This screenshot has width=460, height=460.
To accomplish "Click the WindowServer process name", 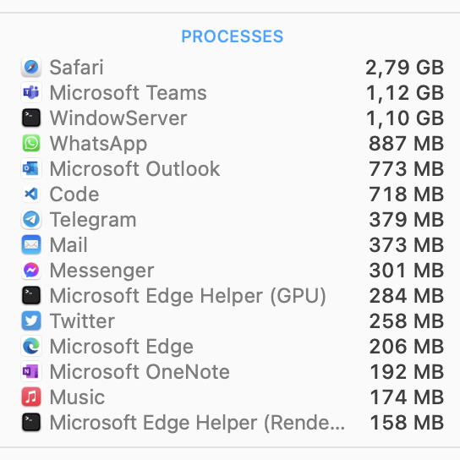I will coord(118,118).
